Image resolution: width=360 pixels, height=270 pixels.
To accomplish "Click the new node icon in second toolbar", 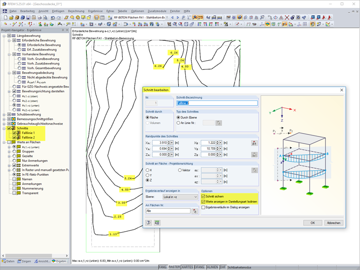I will pyautogui.click(x=6, y=24).
